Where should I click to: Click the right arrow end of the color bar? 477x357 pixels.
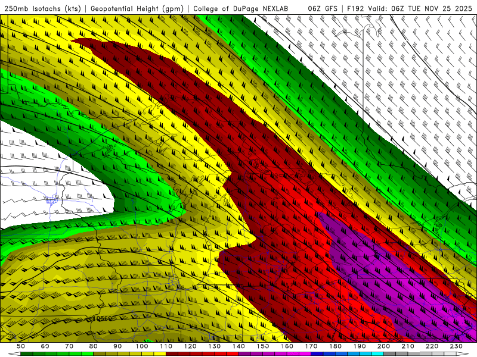(463, 354)
